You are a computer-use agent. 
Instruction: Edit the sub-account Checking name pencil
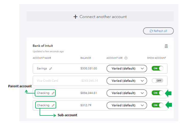(53, 105)
